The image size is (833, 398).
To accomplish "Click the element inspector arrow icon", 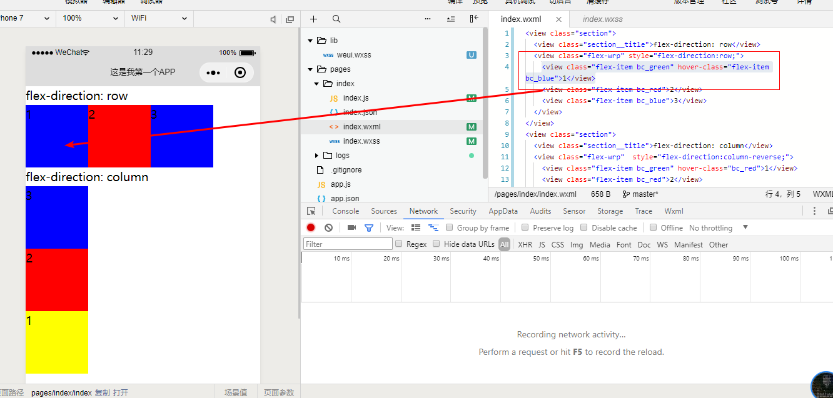I will coord(311,211).
